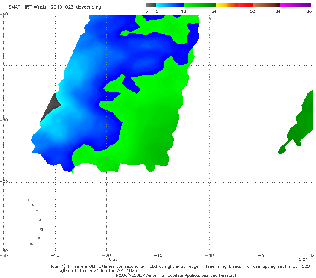Click the 'SMAP NRT Winds' title text
Viewport: 316px width, 278px height.
[x=27, y=7]
